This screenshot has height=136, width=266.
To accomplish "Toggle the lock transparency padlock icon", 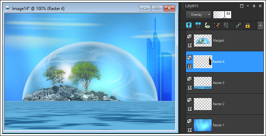I will pyautogui.click(x=247, y=25).
